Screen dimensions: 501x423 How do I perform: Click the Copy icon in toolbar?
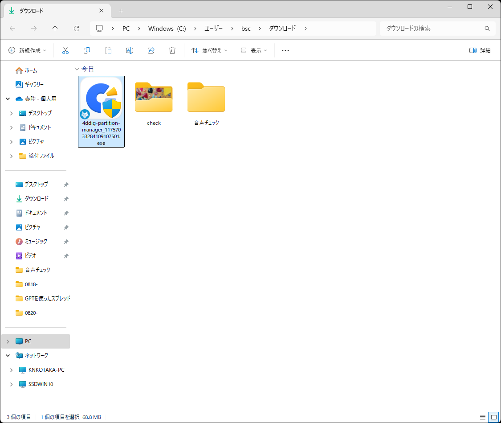pyautogui.click(x=86, y=50)
